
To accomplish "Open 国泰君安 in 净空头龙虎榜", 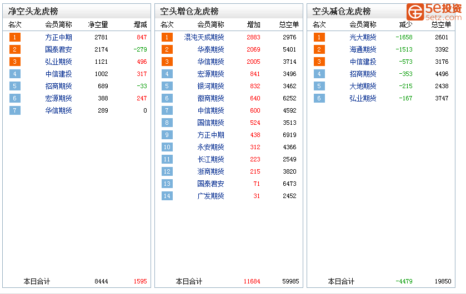I will click(58, 49).
